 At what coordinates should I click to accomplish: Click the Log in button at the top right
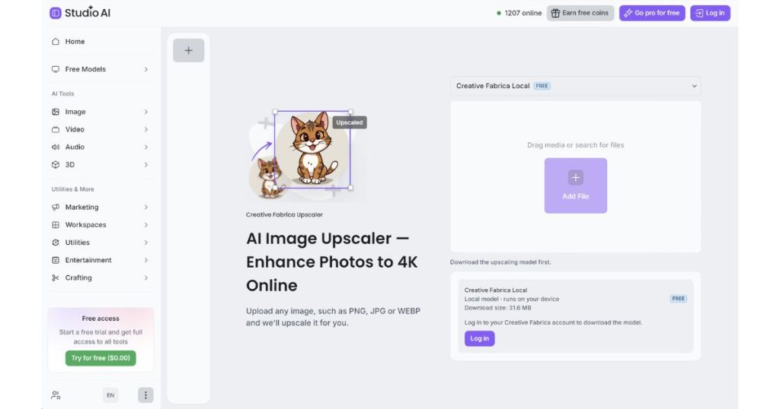(x=710, y=14)
